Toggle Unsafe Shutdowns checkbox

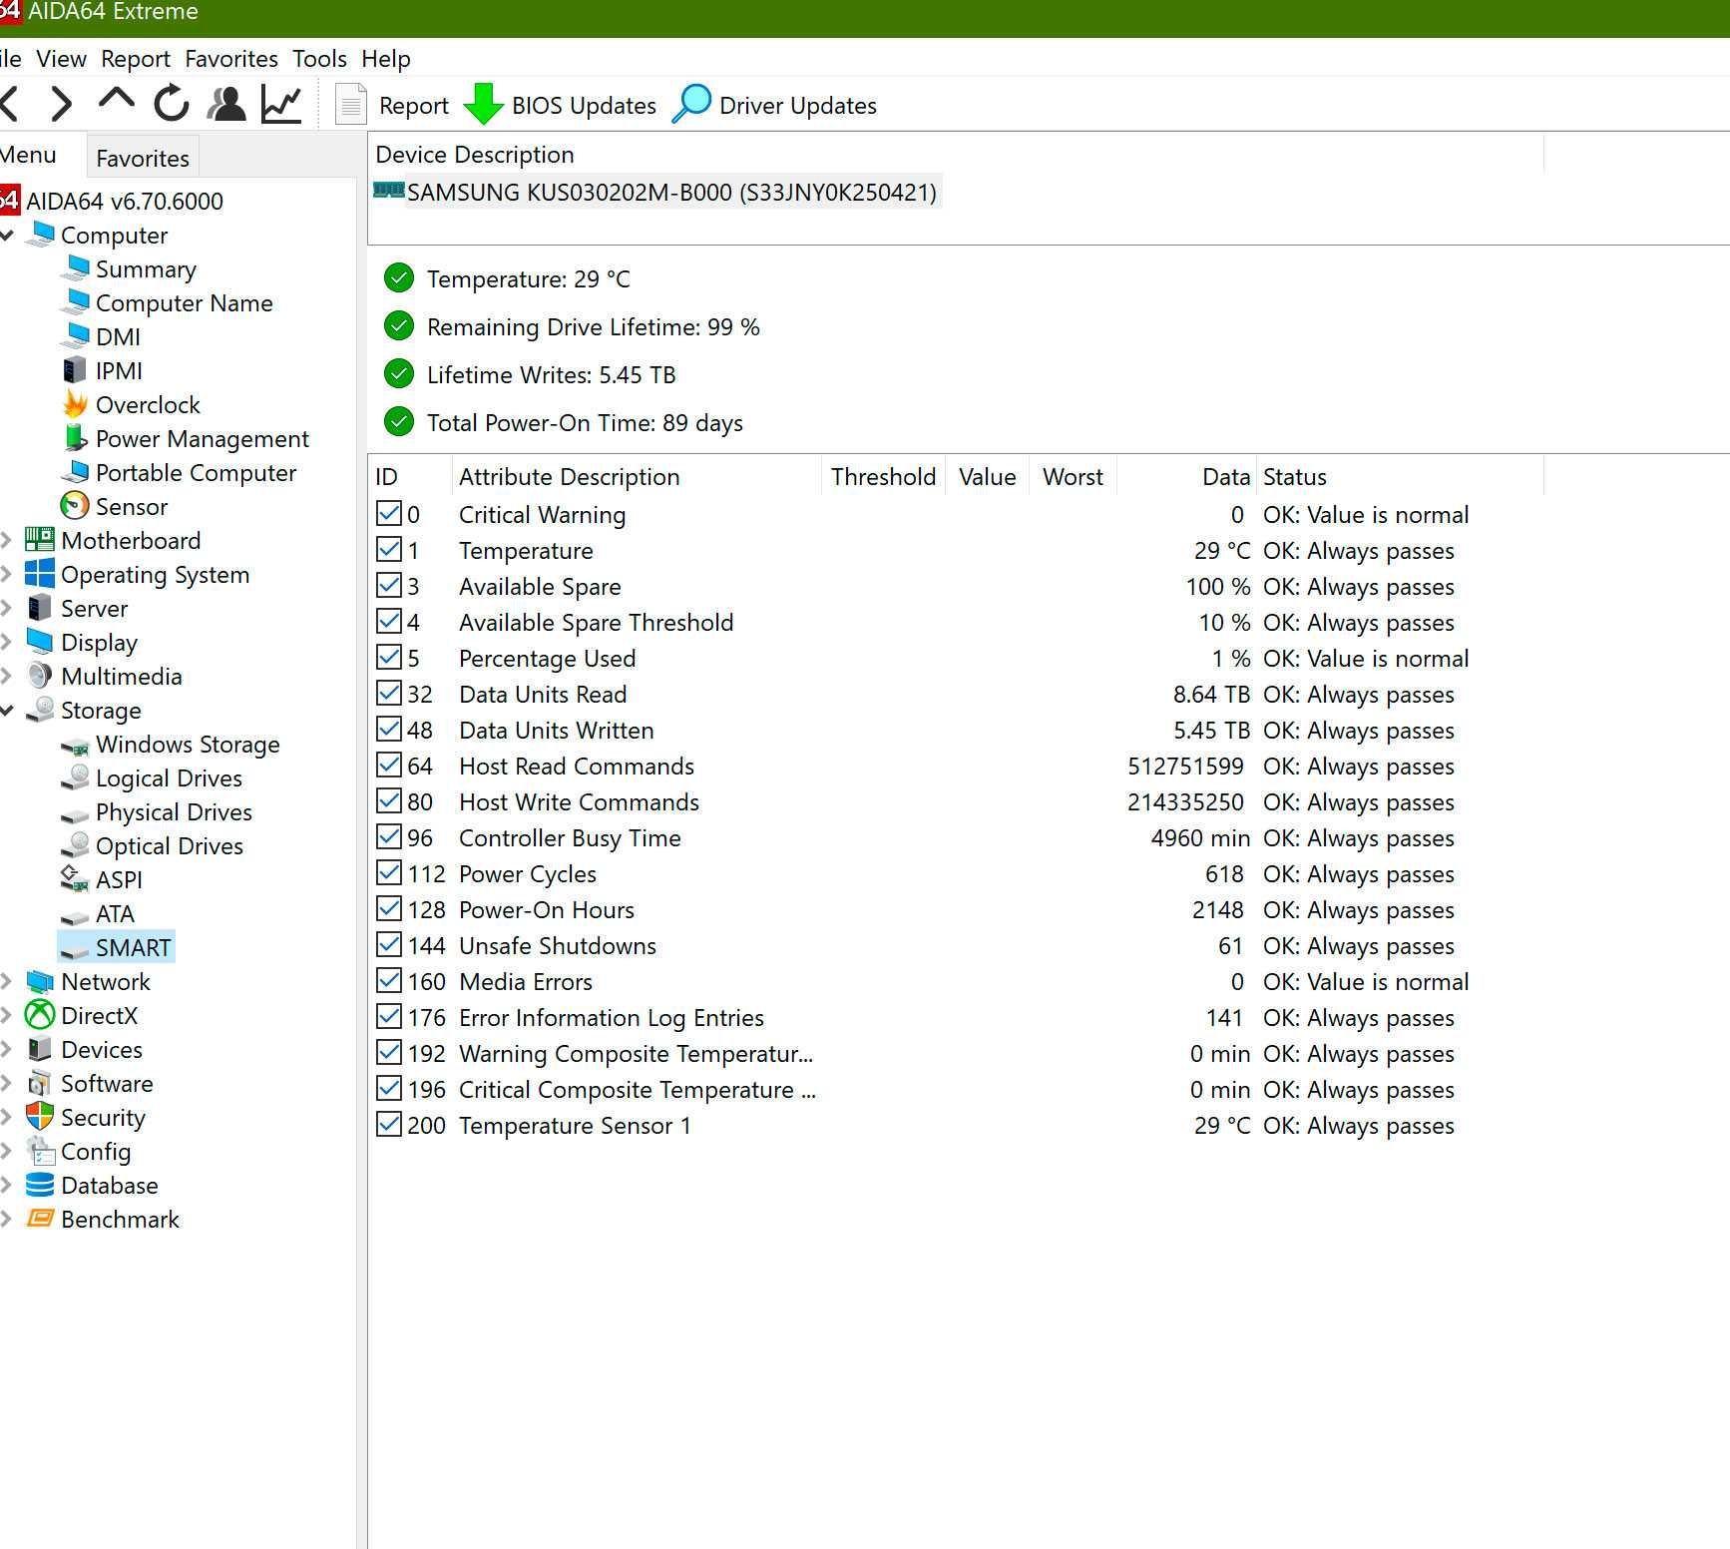coord(389,945)
